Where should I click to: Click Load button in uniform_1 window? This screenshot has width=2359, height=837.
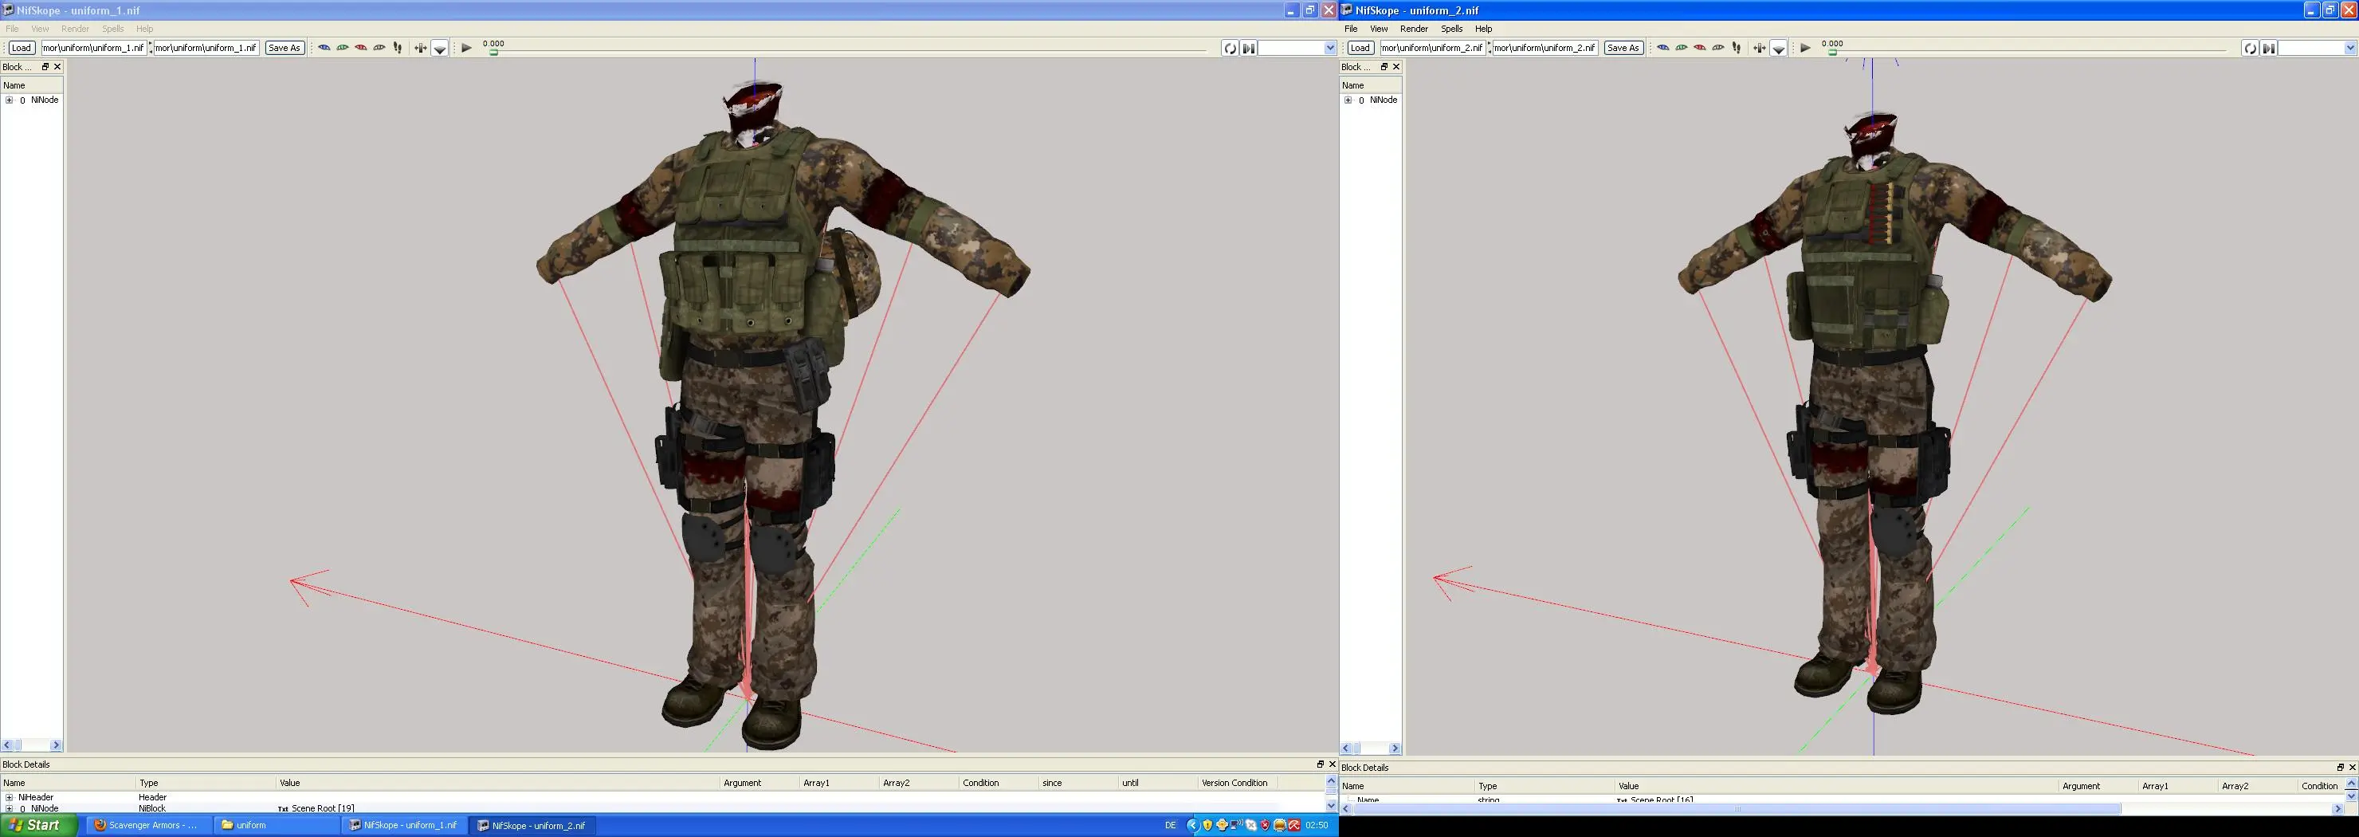[21, 48]
